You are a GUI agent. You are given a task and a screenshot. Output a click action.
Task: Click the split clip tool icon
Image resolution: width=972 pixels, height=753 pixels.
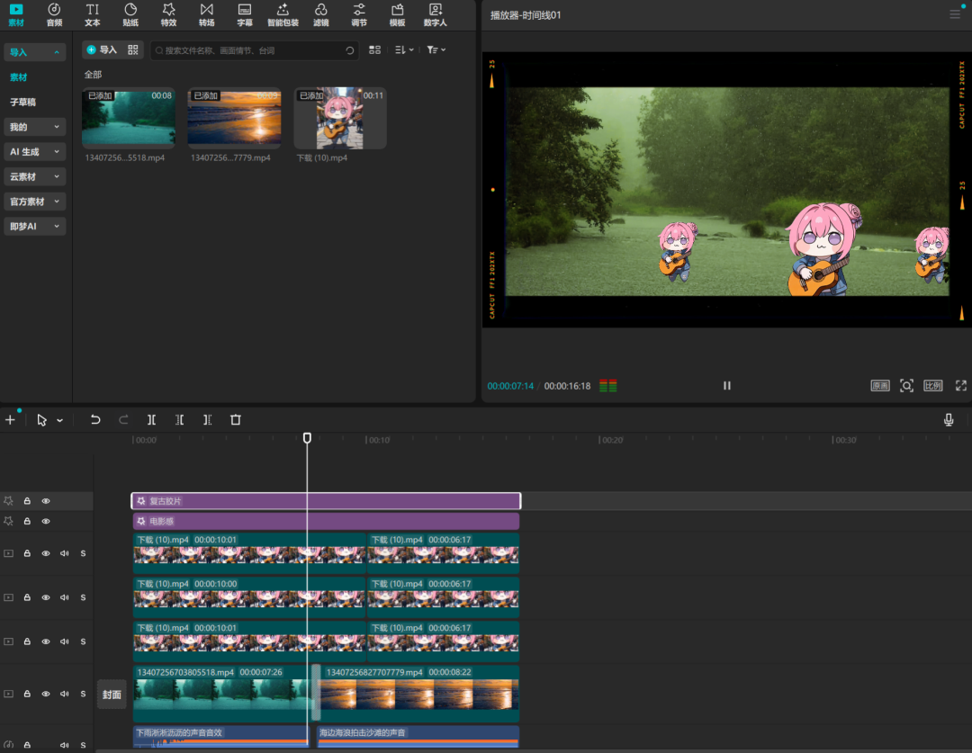151,419
